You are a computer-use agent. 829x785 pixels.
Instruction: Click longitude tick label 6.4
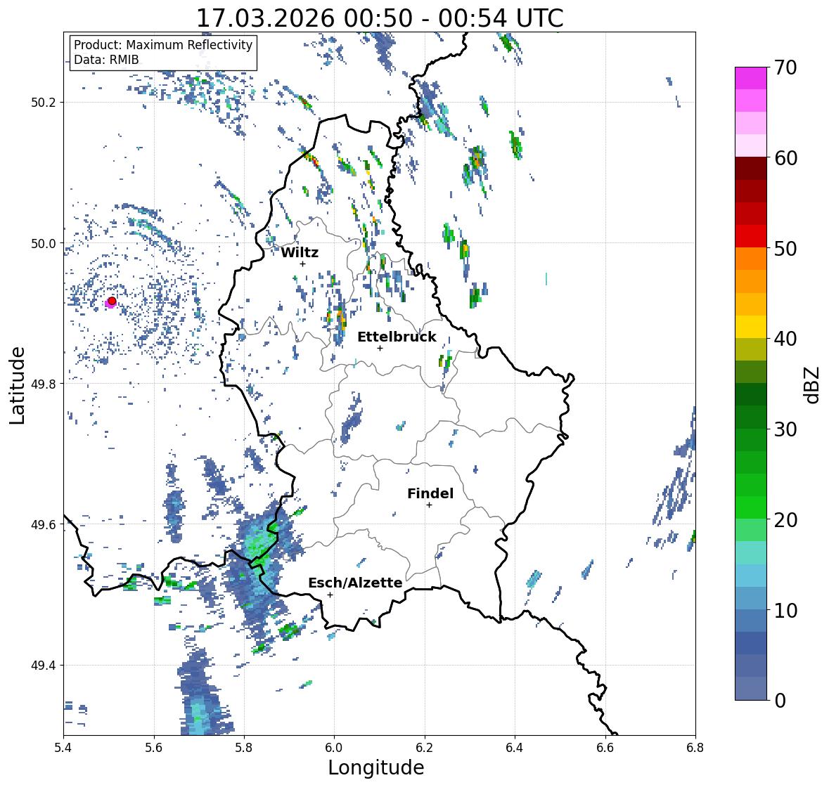[515, 747]
